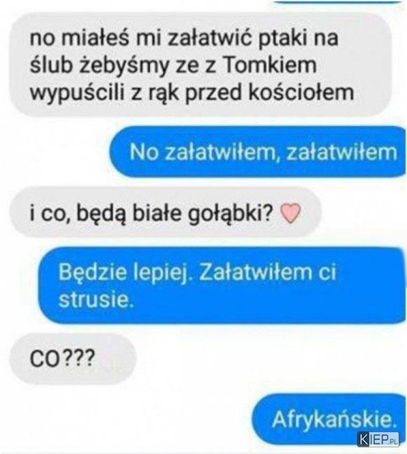This screenshot has height=454, width=407.
Task: Click 'Załatwiłem ci' text in blue bubble
Action: point(268,272)
